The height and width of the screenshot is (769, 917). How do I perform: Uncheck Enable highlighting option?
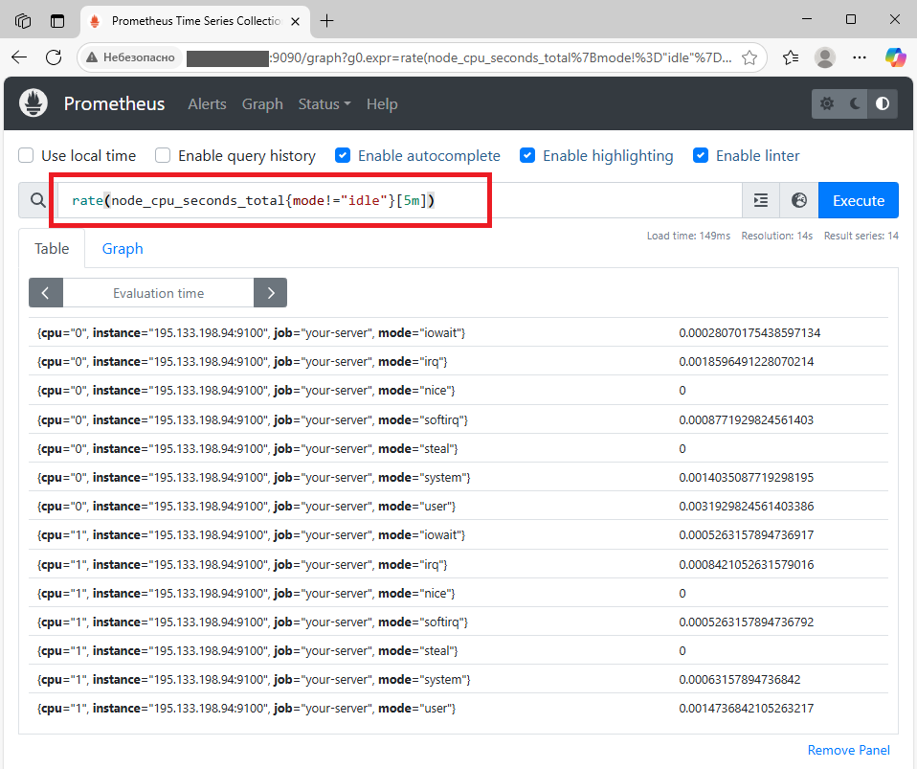click(527, 156)
